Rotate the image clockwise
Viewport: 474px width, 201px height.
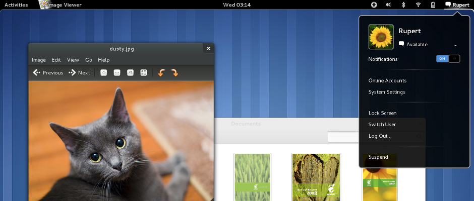[174, 73]
